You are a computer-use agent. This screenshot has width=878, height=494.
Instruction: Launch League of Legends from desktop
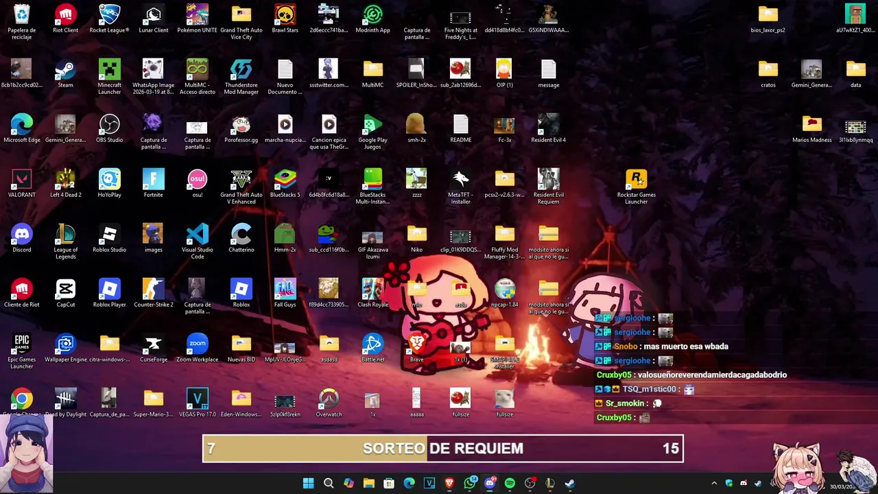pos(65,242)
